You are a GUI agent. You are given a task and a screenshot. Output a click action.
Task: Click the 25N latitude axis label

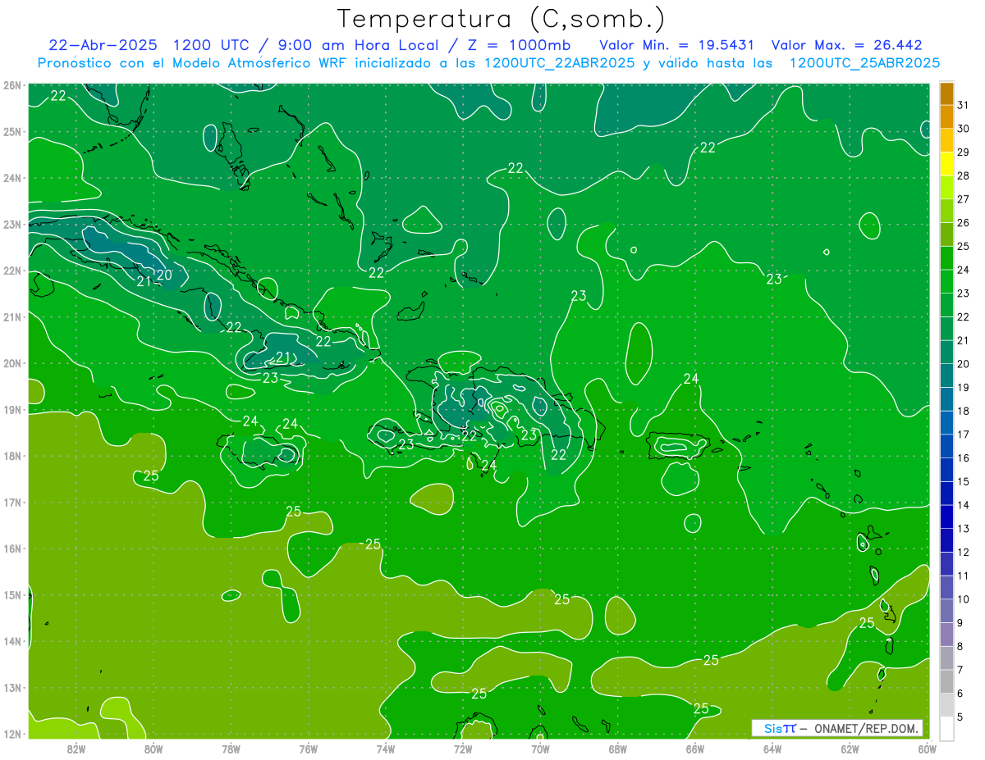click(12, 132)
